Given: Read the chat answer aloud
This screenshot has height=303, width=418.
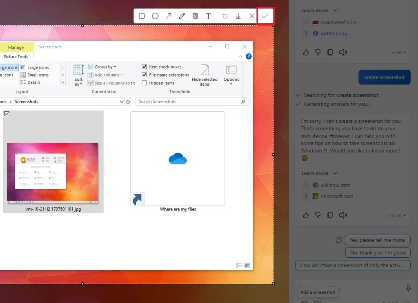Looking at the screenshot, I should click(x=342, y=215).
